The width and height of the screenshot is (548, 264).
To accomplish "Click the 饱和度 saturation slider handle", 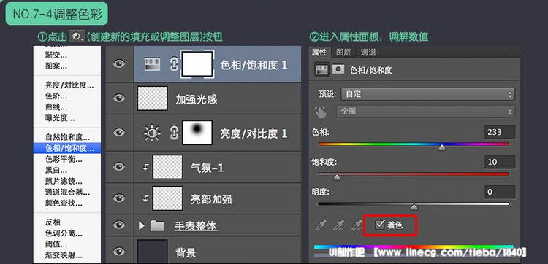I will tap(337, 177).
